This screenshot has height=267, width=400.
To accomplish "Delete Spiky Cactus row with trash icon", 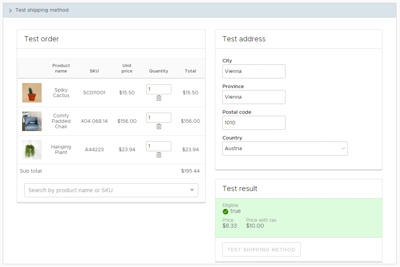I will 159,98.
